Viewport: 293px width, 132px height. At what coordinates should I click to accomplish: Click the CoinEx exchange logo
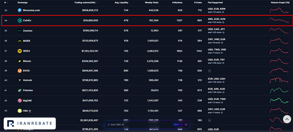[x=20, y=21]
